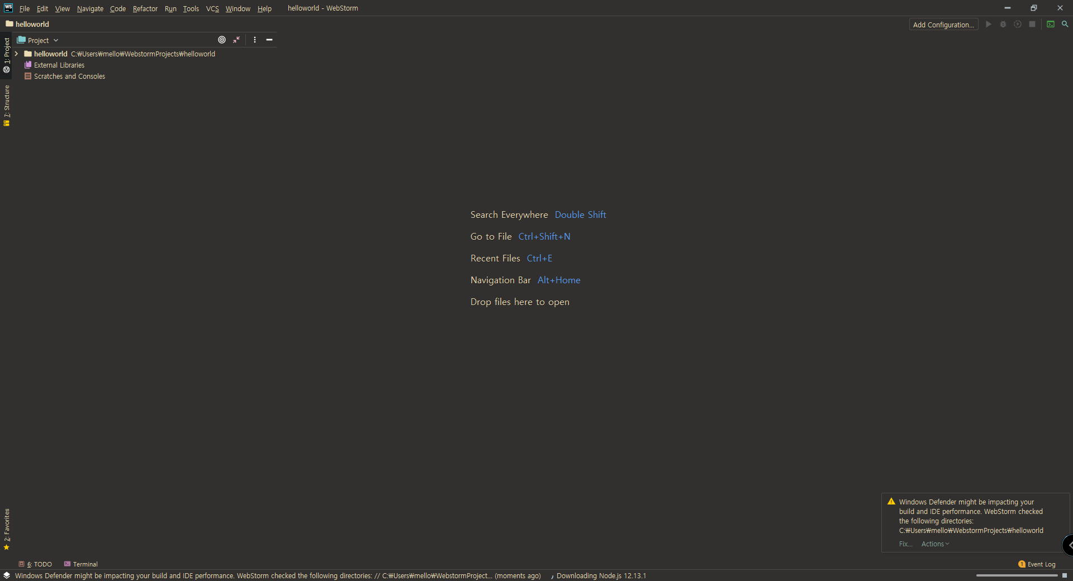Viewport: 1073px width, 581px height.
Task: Click the tool windows toggle icon in status bar
Action: tap(7, 575)
